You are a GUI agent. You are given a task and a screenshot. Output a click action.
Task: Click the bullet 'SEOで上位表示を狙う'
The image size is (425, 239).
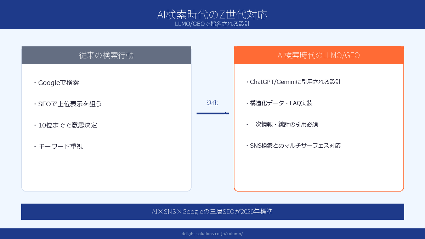click(x=67, y=104)
